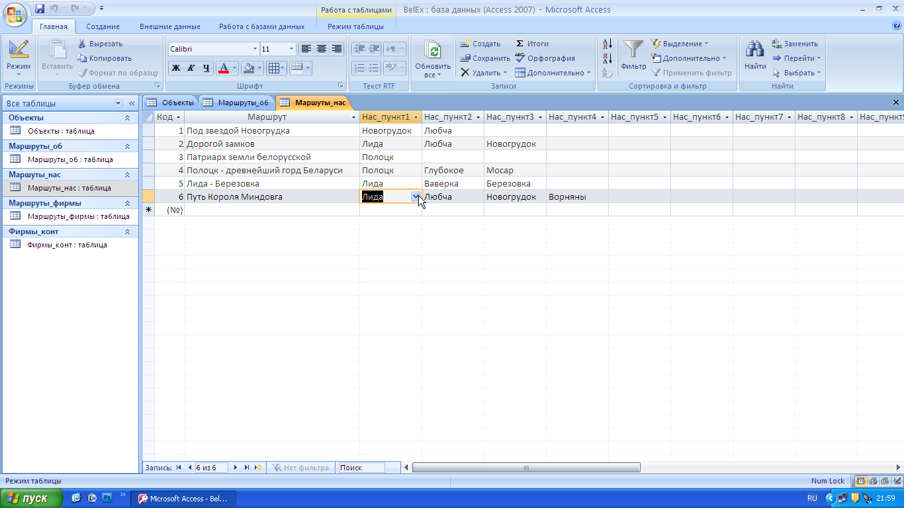This screenshot has height=508, width=904.
Task: Open Работа с базами данных tab
Action: pos(262,26)
